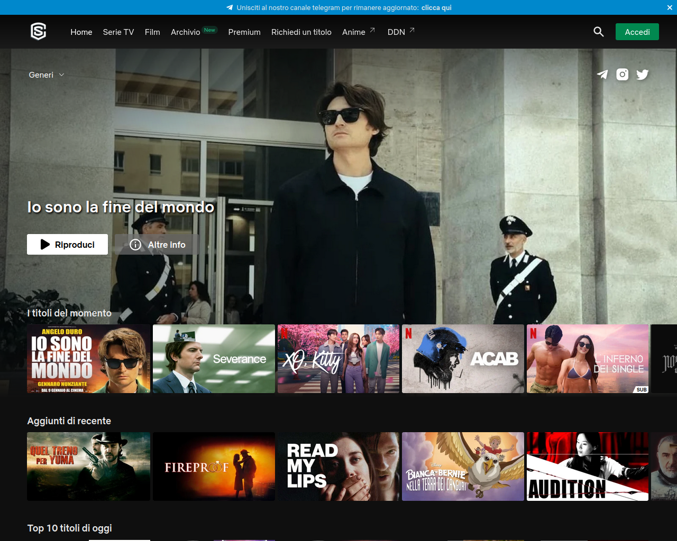Click the 'I titoli del momento' heading
The height and width of the screenshot is (541, 677).
pyautogui.click(x=69, y=313)
